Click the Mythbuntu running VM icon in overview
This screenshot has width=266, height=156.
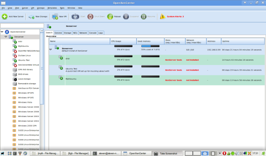tap(61, 78)
